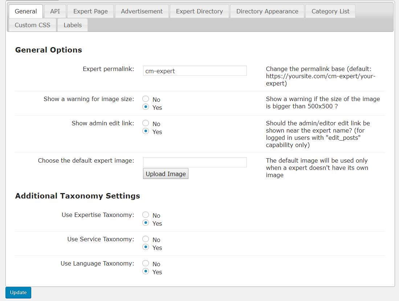The width and height of the screenshot is (399, 301).
Task: Choose No for Use Language Taxonomy
Action: click(x=146, y=263)
